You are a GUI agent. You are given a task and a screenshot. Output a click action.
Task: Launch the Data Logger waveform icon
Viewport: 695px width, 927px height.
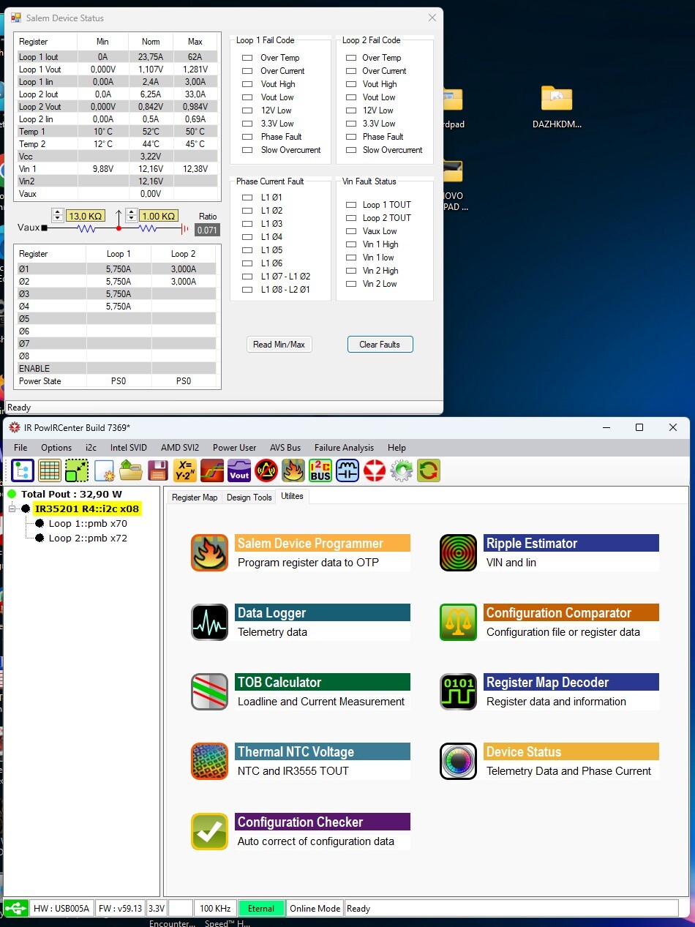tap(209, 622)
